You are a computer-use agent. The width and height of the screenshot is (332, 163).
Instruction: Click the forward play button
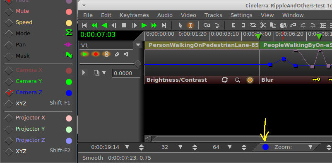point(144,25)
